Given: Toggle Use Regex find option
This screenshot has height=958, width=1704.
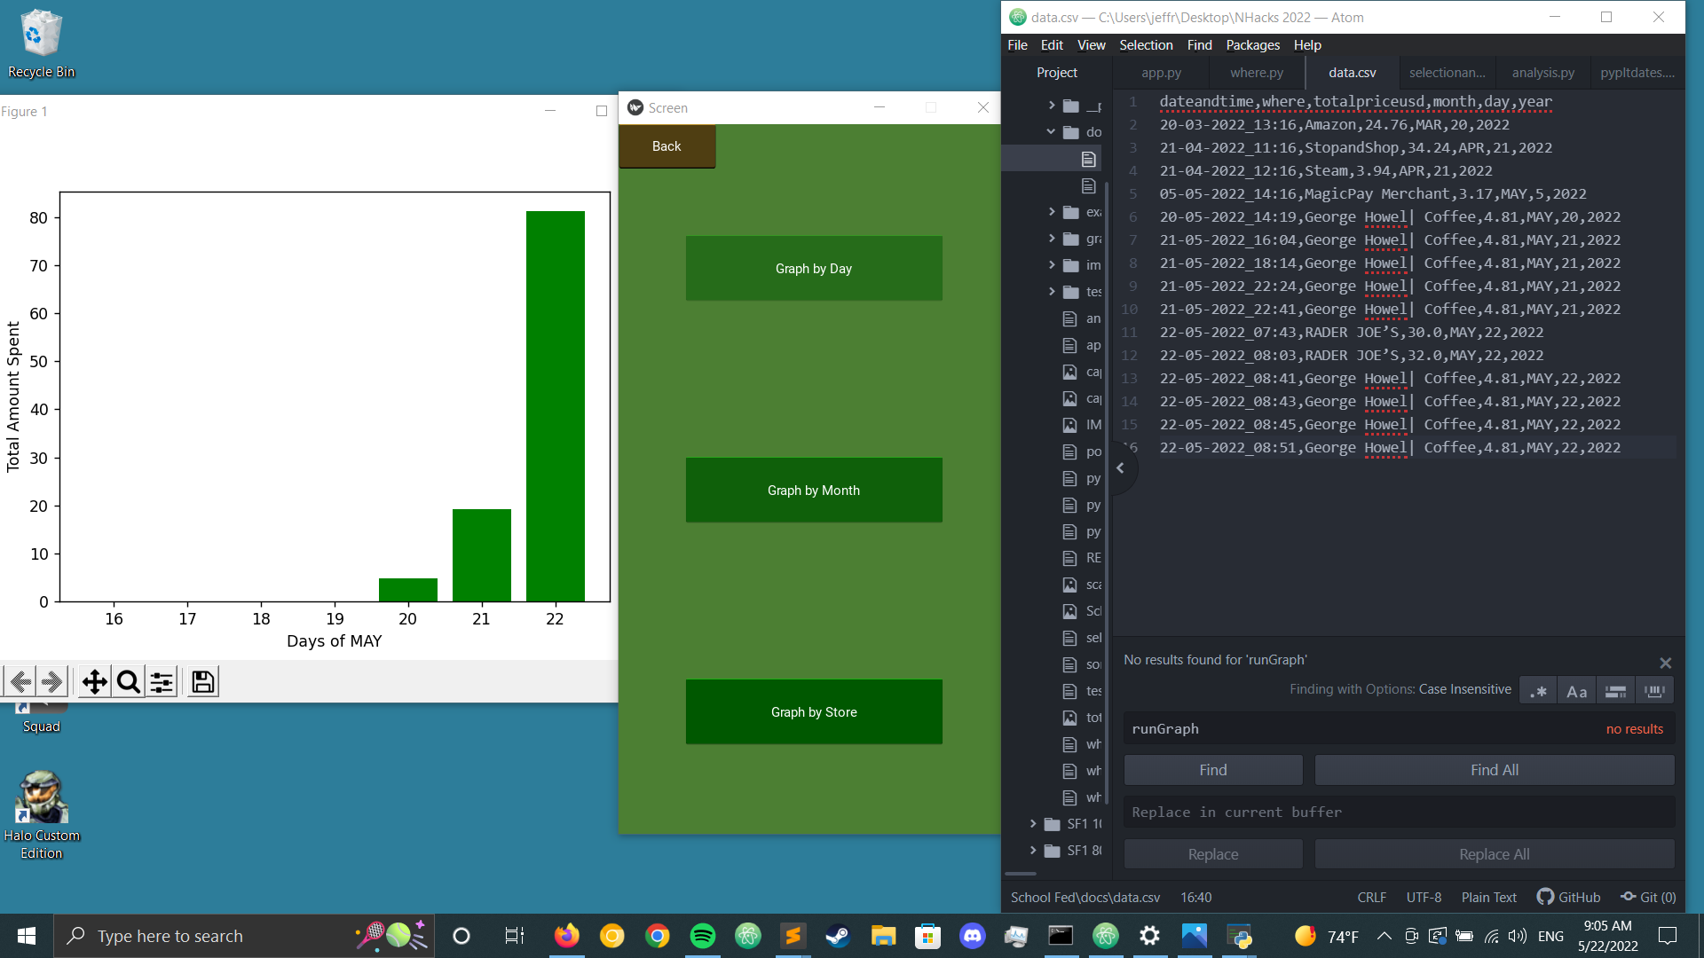Looking at the screenshot, I should coord(1539,691).
